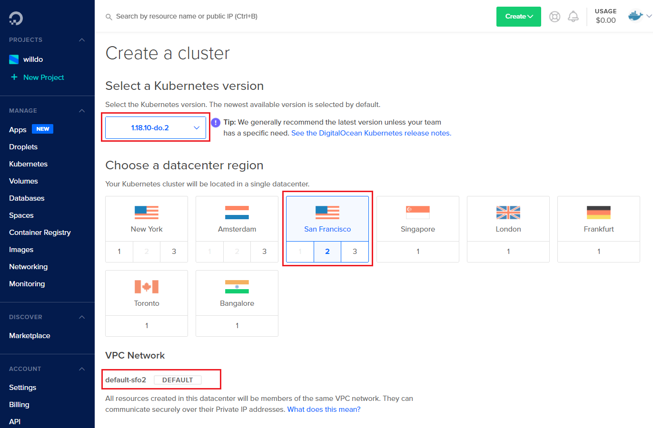Select San Francisco datacenter 3
The width and height of the screenshot is (653, 428).
pyautogui.click(x=355, y=252)
